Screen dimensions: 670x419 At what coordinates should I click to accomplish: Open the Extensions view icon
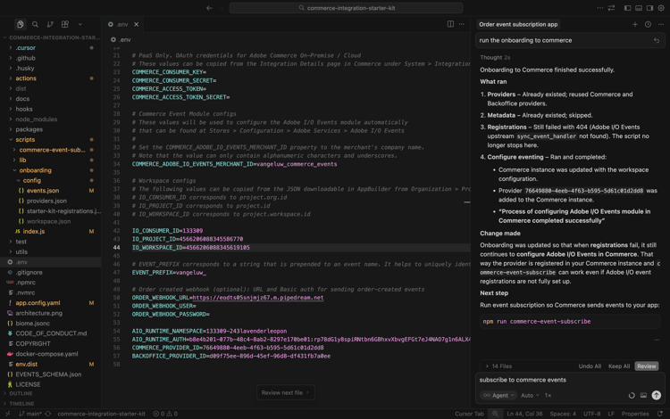point(65,24)
